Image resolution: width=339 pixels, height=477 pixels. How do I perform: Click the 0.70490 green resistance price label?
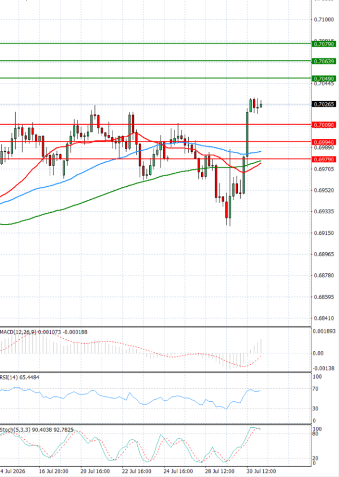click(x=324, y=79)
